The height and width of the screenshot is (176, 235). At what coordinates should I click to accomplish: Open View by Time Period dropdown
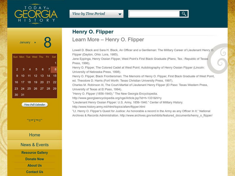96,14
